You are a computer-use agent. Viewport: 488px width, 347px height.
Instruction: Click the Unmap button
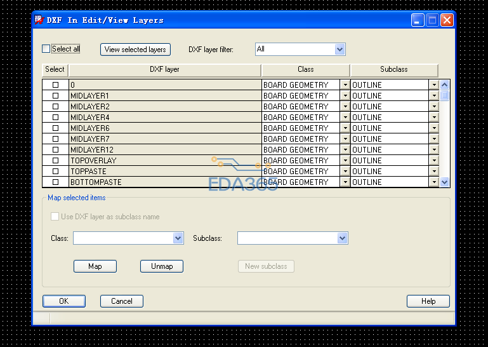pos(162,266)
